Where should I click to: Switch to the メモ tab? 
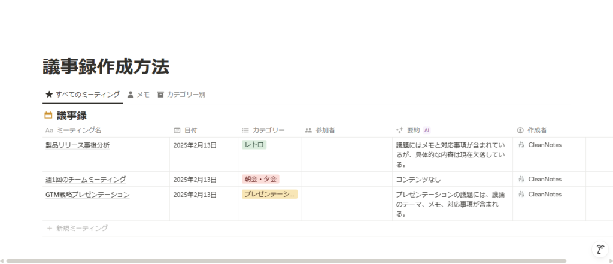pos(138,94)
